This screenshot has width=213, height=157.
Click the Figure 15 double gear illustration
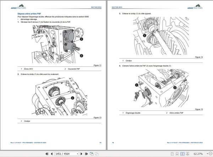point(161,88)
